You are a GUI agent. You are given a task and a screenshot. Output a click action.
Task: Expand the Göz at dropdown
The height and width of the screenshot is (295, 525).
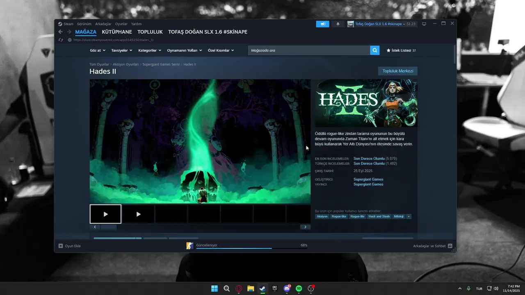pyautogui.click(x=98, y=50)
